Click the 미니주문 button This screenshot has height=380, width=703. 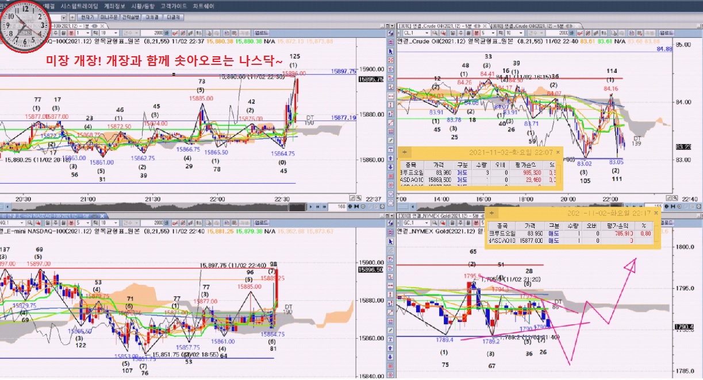[x=108, y=17]
